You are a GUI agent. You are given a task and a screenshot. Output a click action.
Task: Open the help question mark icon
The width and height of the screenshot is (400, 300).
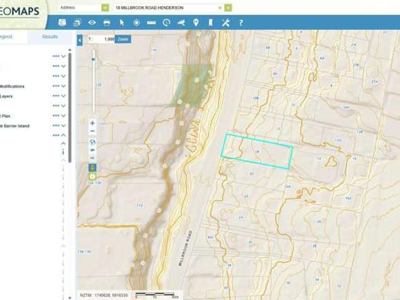(x=241, y=23)
